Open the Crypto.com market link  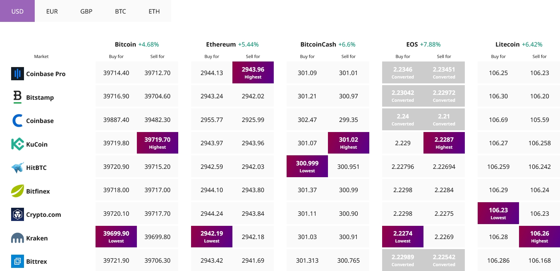pyautogui.click(x=43, y=214)
